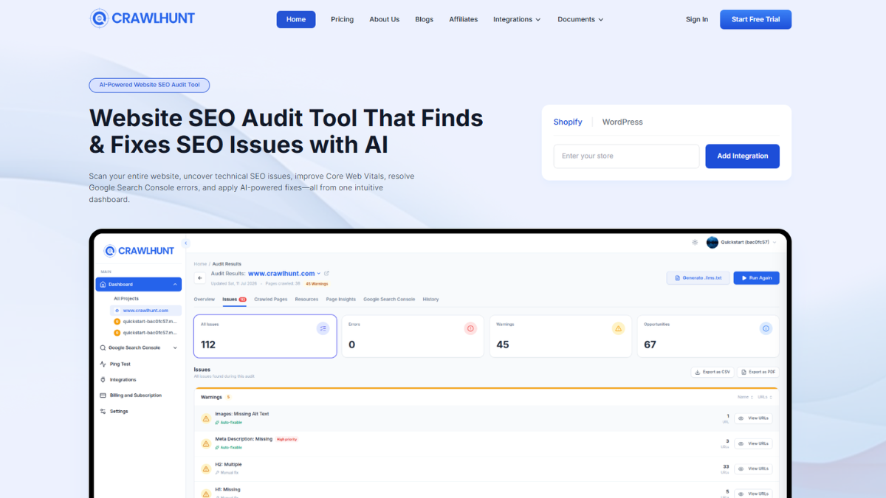Open the Google Search Console tab
Image resolution: width=886 pixels, height=498 pixels.
(x=389, y=300)
